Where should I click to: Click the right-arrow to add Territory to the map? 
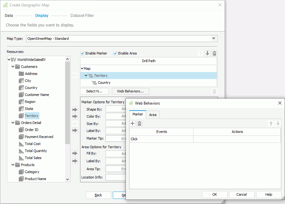point(75,116)
